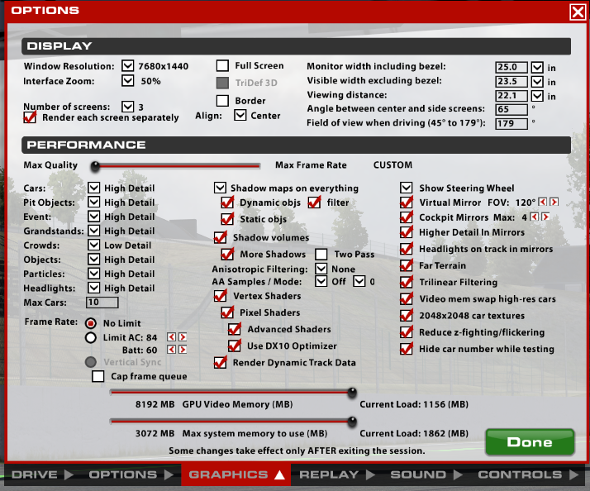This screenshot has height=491, width=590.
Task: Open Crowds detail level dropdown
Action: tap(93, 245)
